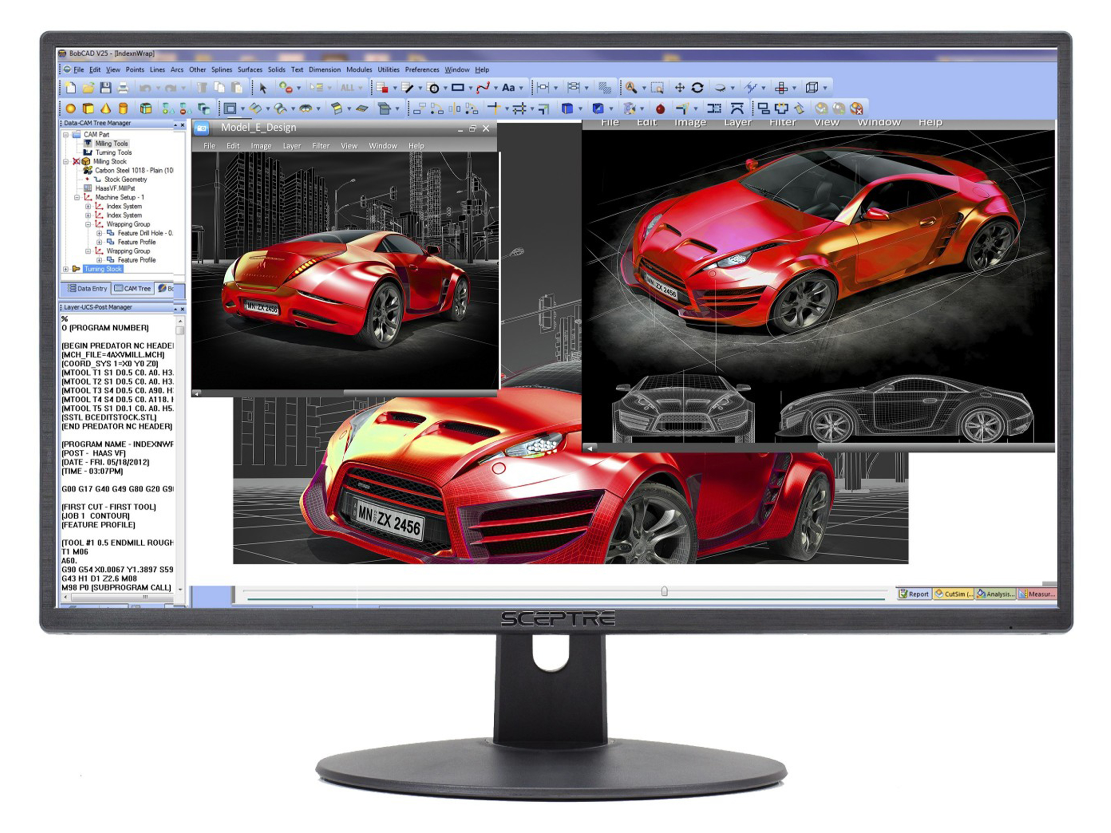Expand the Turning Stock tree node

66,269
